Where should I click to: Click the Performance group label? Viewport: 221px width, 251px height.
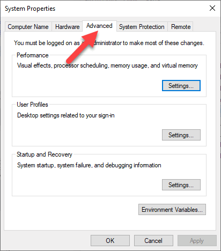(33, 55)
